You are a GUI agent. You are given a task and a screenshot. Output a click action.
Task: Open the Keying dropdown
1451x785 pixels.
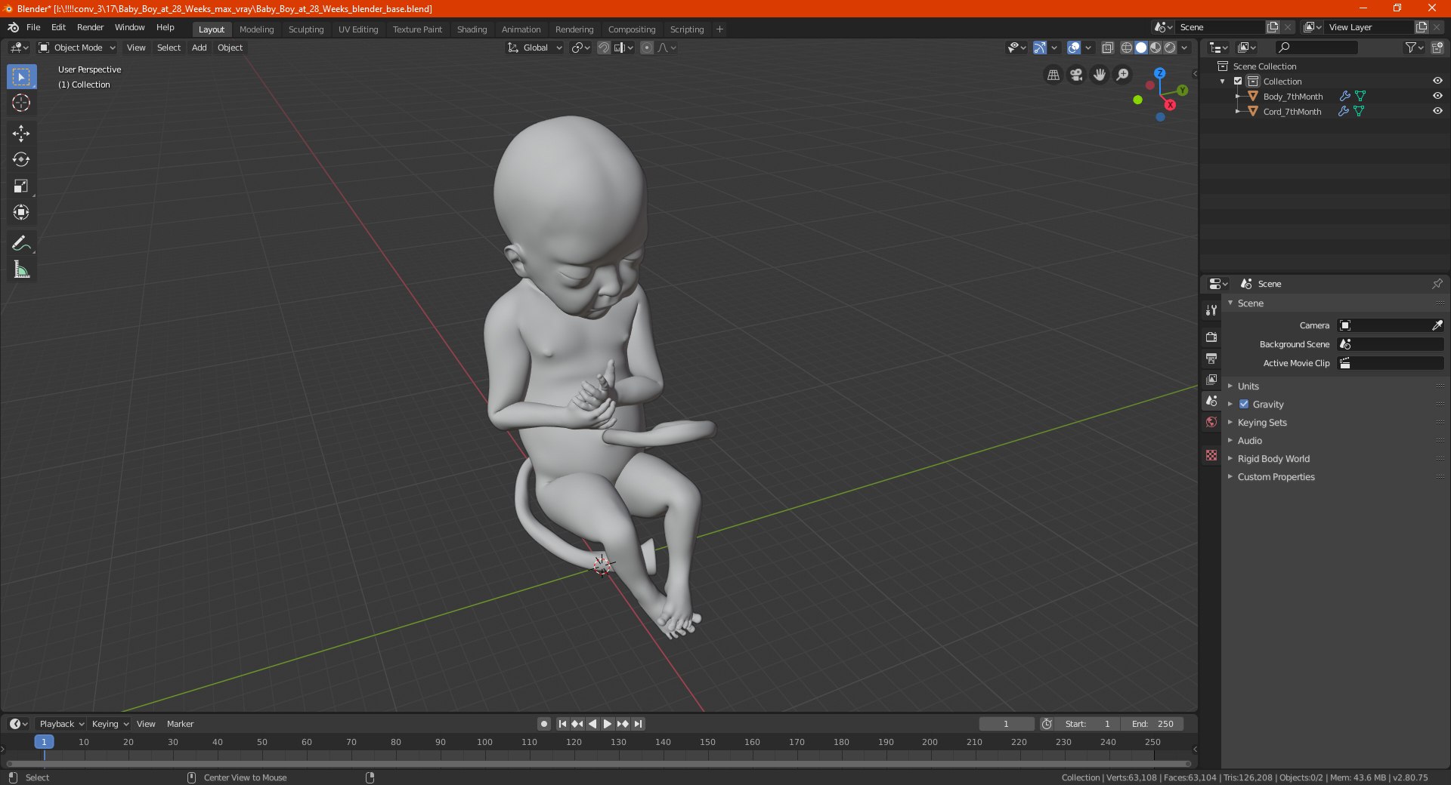click(x=110, y=724)
